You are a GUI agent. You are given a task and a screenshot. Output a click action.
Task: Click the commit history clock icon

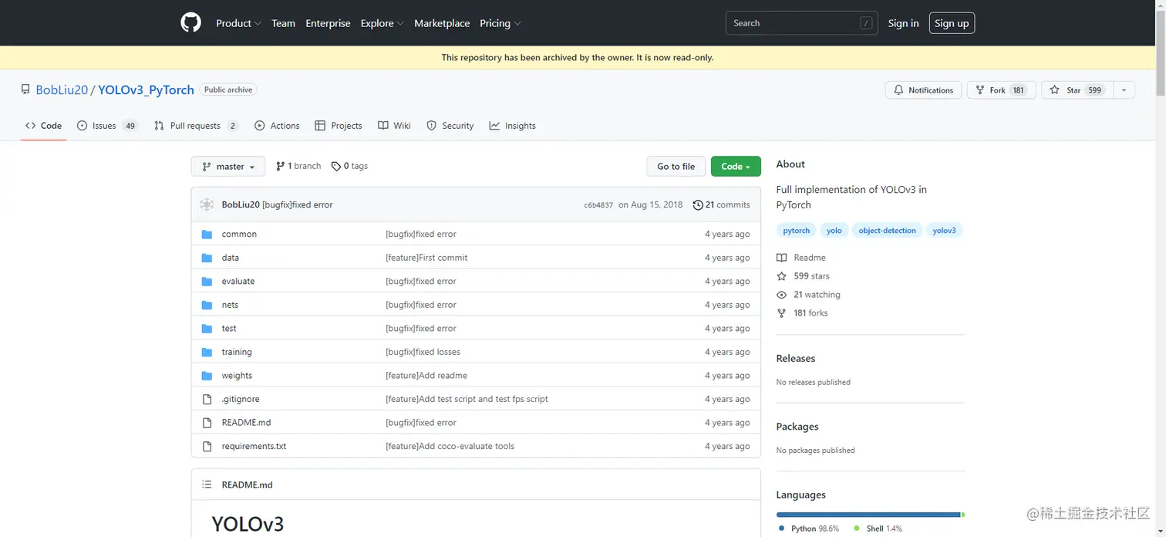pos(698,204)
